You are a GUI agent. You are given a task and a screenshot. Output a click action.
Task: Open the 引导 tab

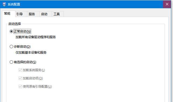(x=21, y=14)
